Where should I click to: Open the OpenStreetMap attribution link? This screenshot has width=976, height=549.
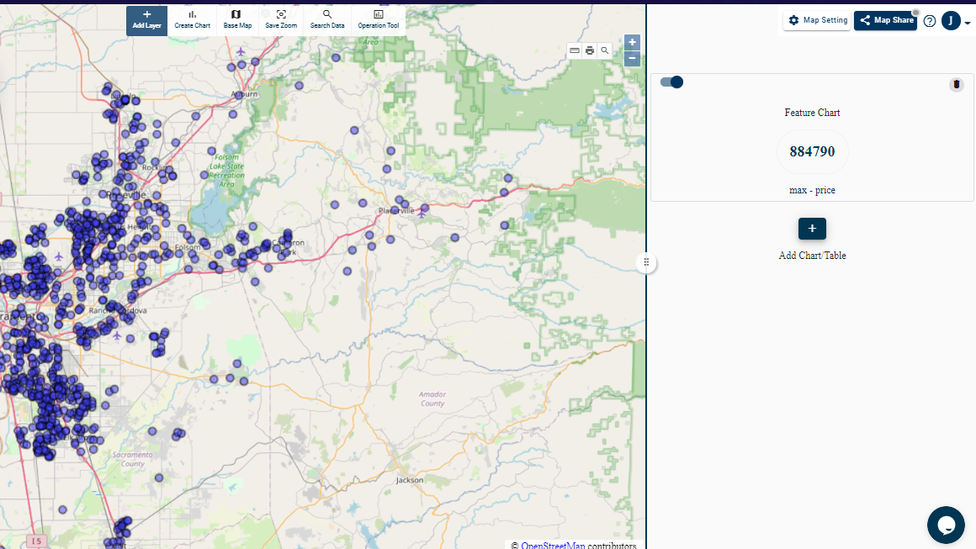tap(553, 546)
